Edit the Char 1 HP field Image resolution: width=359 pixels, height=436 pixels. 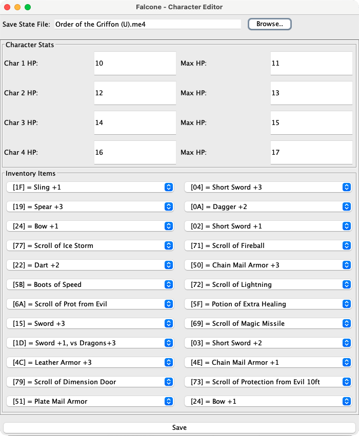[135, 63]
